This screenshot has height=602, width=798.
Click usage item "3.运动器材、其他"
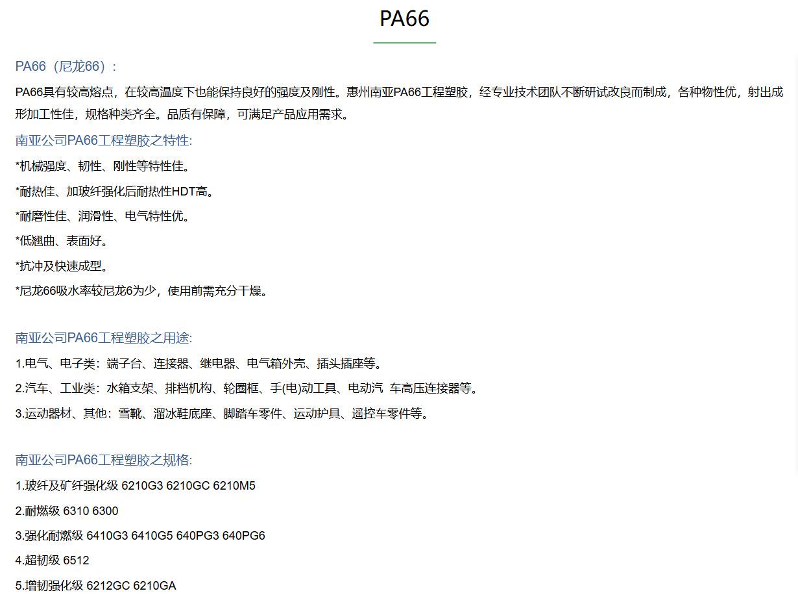(x=224, y=413)
